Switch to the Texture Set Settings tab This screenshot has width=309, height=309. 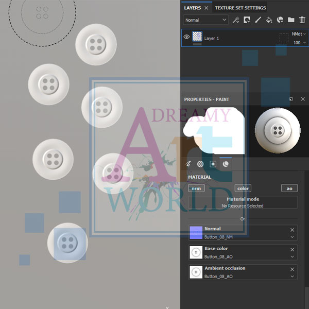pos(240,8)
